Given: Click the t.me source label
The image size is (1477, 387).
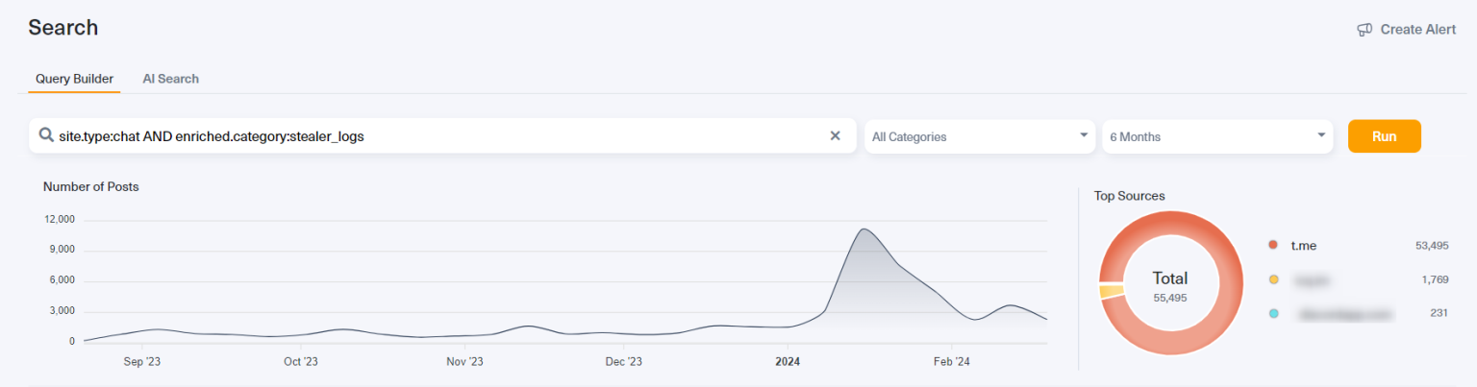Looking at the screenshot, I should (x=1303, y=246).
